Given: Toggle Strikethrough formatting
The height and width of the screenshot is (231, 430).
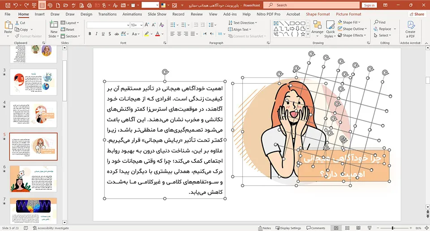Looking at the screenshot, I should click(x=116, y=34).
